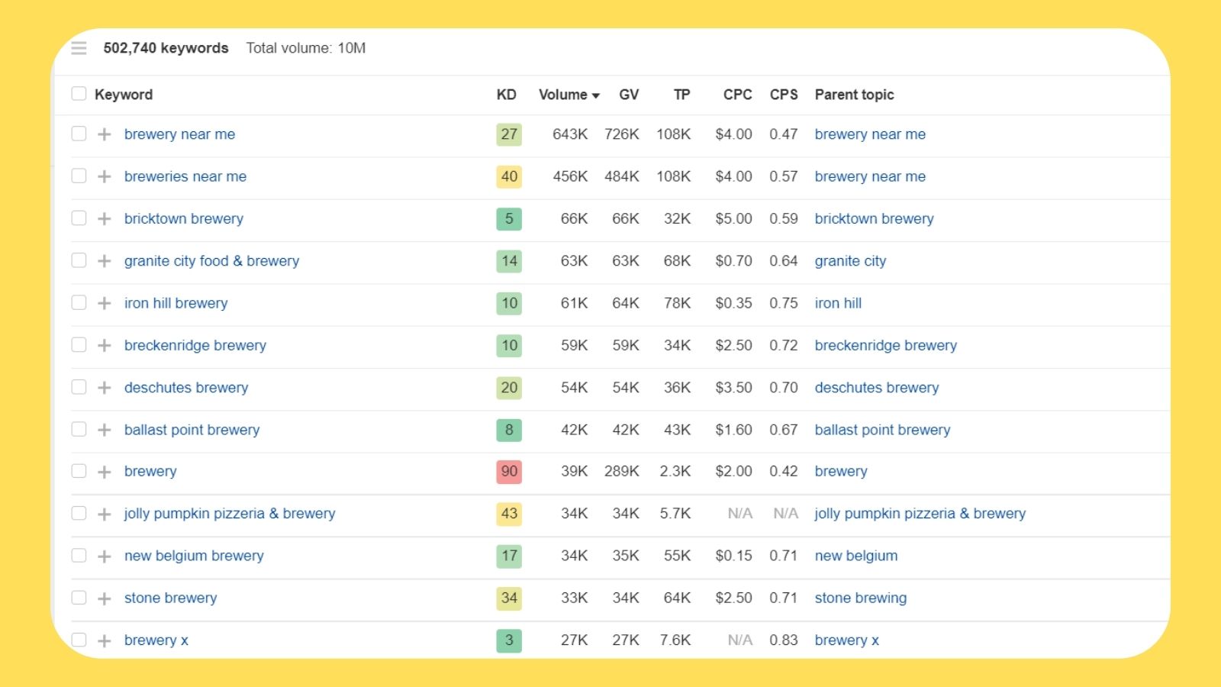Add bricktown brewery using its plus icon
This screenshot has width=1221, height=687.
point(105,218)
